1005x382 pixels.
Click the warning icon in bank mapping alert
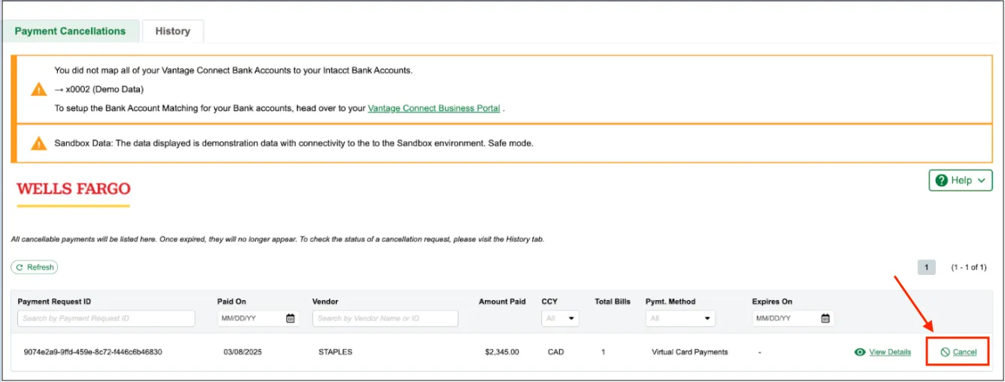tap(38, 89)
